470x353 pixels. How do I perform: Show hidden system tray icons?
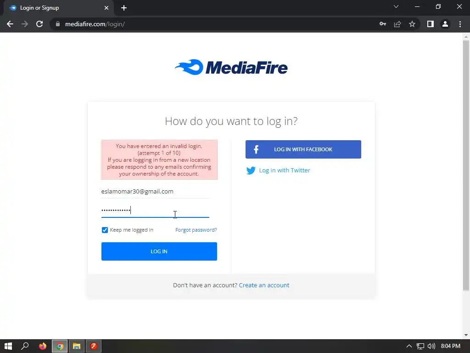click(x=409, y=346)
